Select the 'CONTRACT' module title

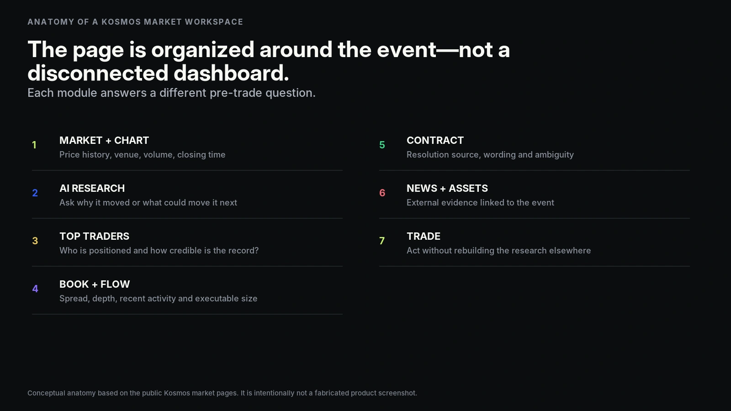pos(435,140)
